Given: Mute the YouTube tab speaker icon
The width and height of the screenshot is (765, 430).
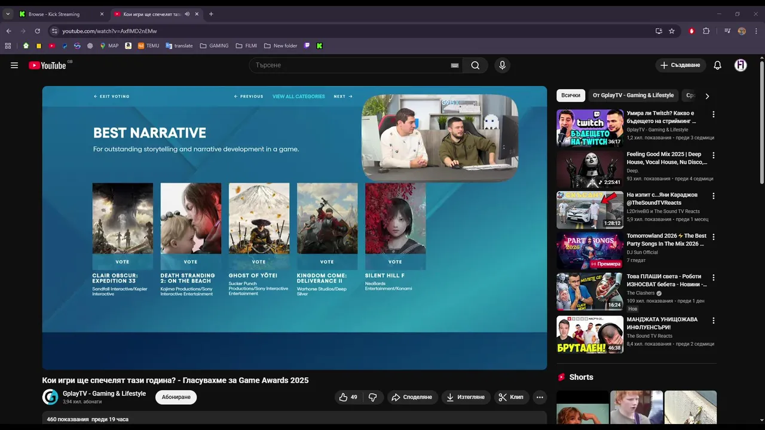Looking at the screenshot, I should click(188, 14).
